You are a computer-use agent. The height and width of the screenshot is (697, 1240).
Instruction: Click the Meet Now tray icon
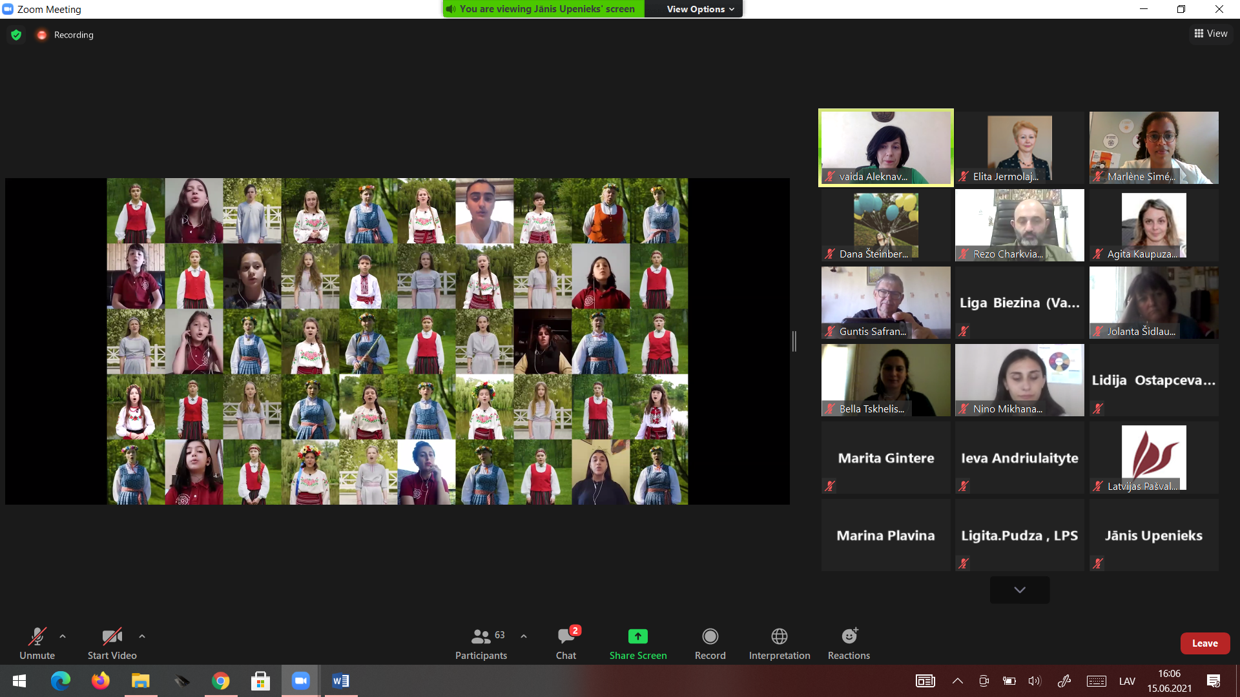click(984, 681)
